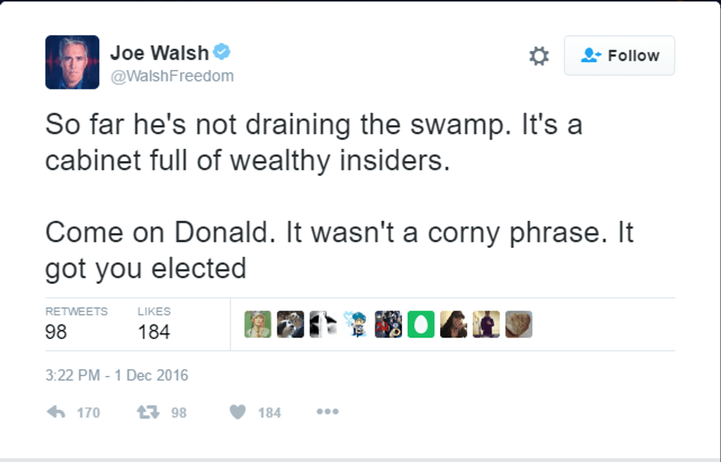
Task: Open the 3:22 PM - 1 Dec 2016 timestamp
Action: pos(116,375)
